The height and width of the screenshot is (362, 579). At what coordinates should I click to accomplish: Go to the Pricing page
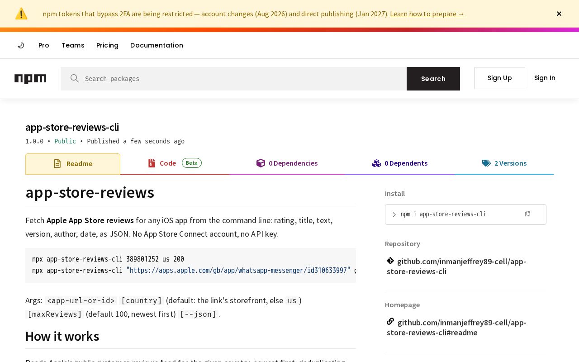coord(107,45)
